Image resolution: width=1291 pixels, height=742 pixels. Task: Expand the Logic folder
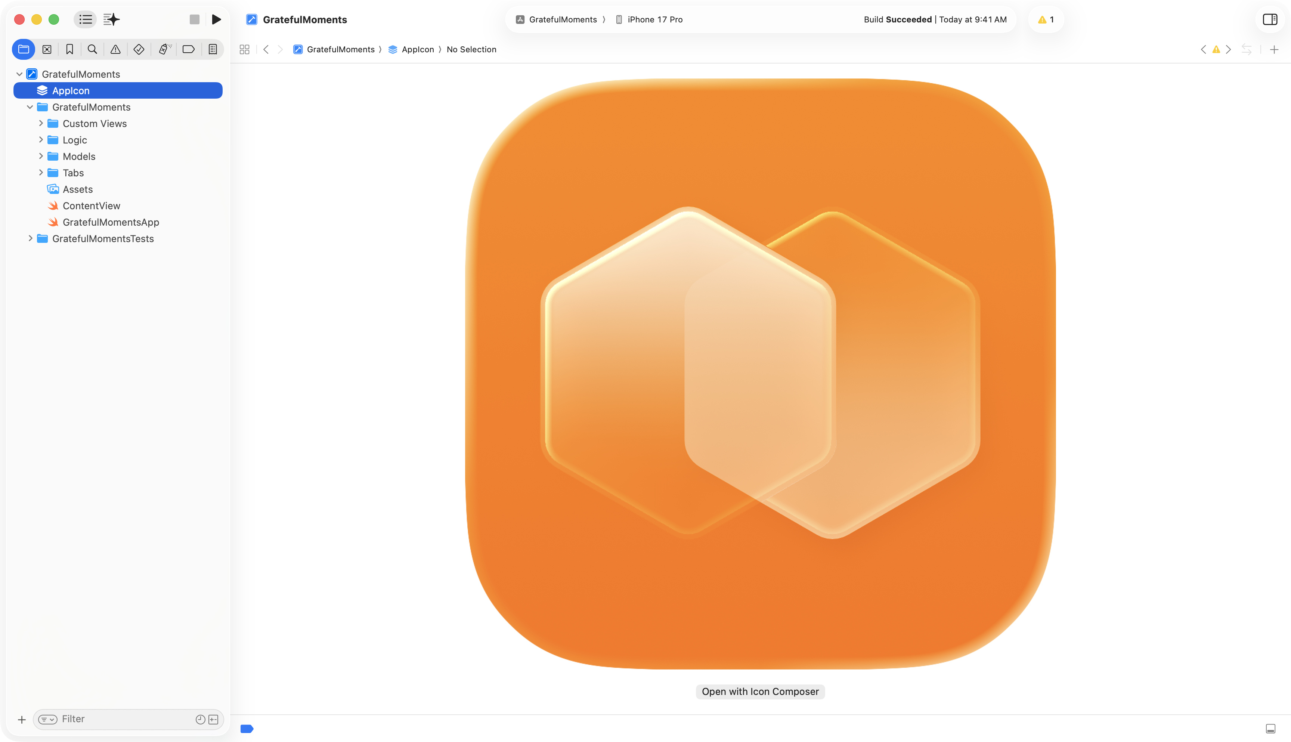point(41,140)
